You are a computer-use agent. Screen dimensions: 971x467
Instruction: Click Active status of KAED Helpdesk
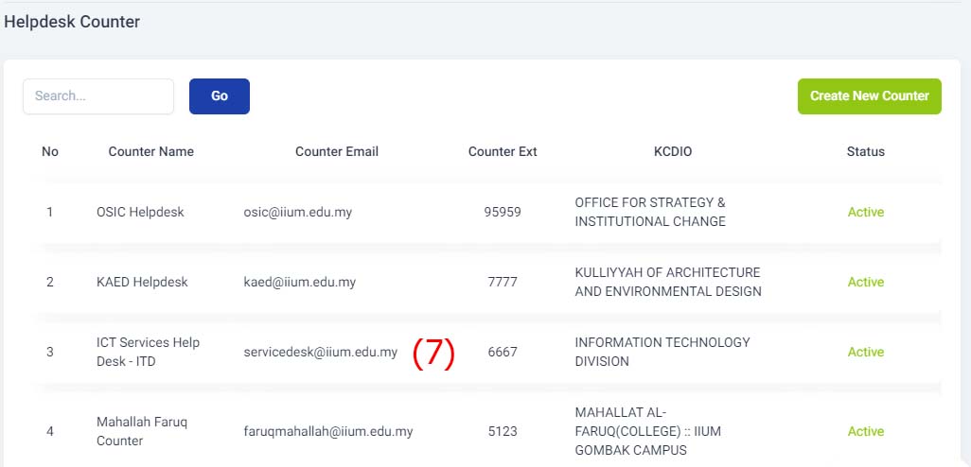coord(866,282)
